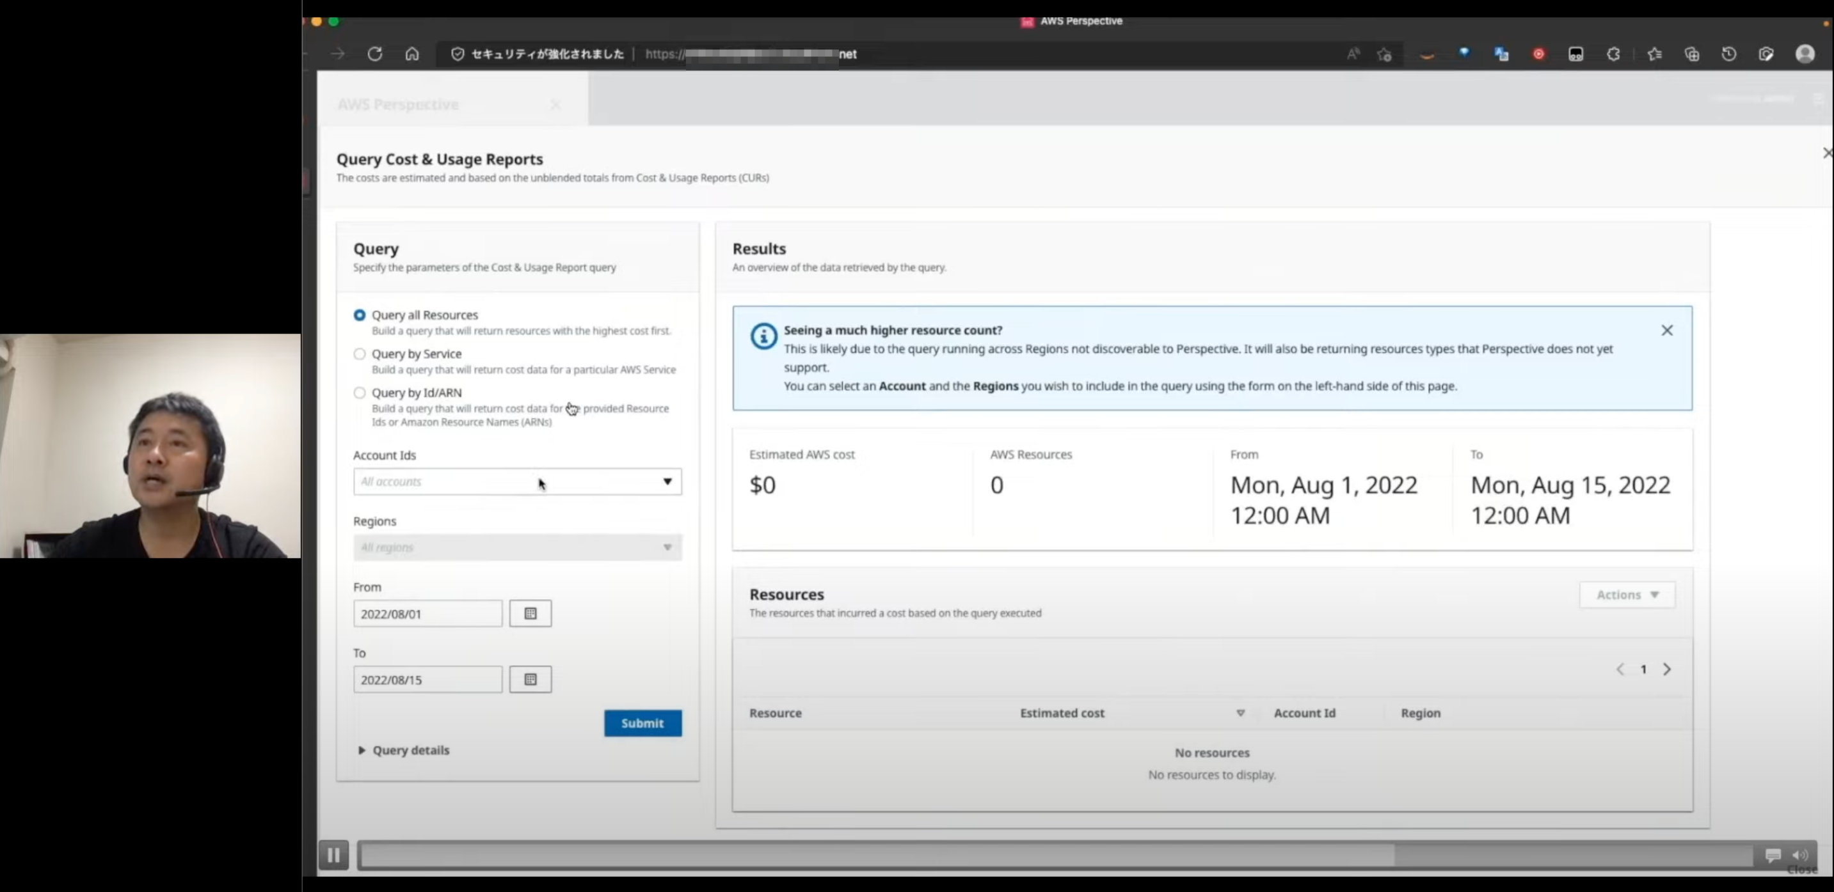Open the From date calendar picker

(530, 613)
